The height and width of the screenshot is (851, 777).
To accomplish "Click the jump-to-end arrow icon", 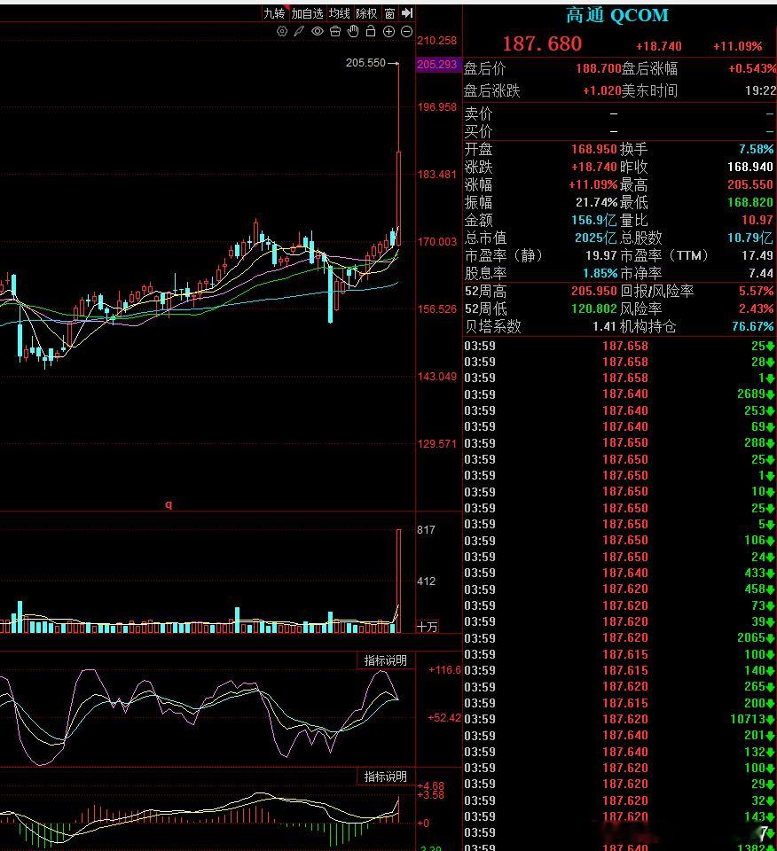I will click(x=407, y=13).
